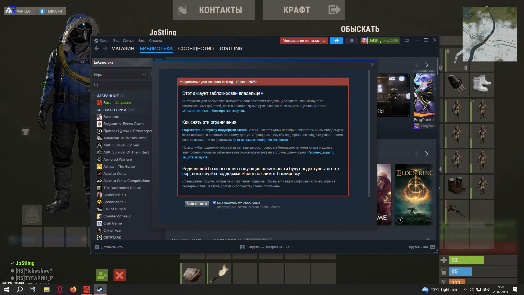This screenshot has height=295, width=524.
Task: Click the red X decline icon in Rust
Action: (x=120, y=275)
